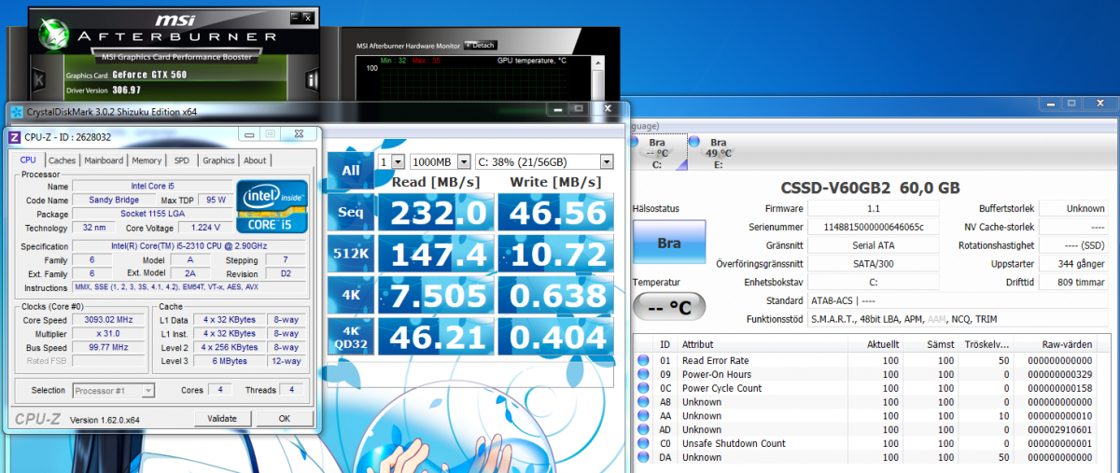Screen dimensions: 1120x473
Task: Open the Mainboard tab in CPU-Z
Action: 104,160
